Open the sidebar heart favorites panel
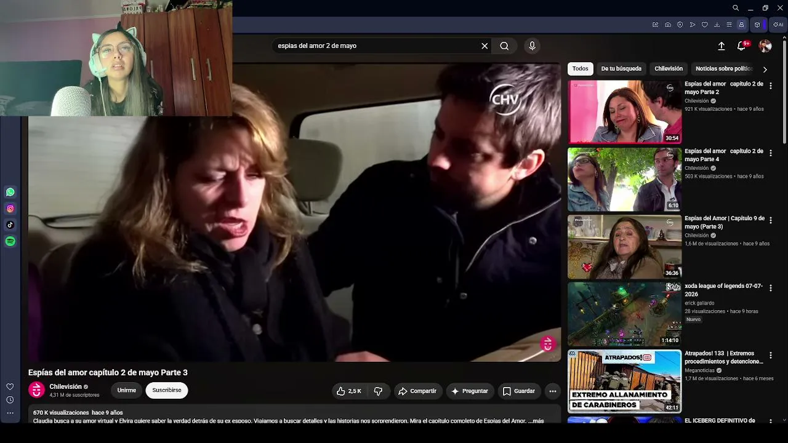Viewport: 788px width, 443px height. (10, 386)
